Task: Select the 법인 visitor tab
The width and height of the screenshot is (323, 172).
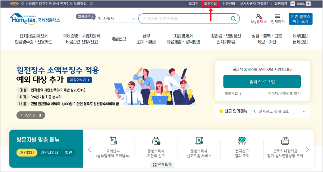Action: [68, 153]
